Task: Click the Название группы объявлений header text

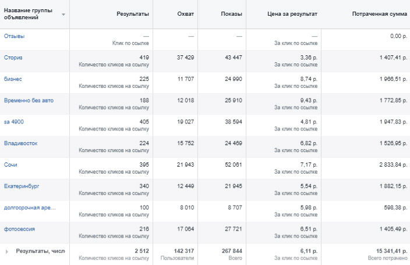Action: 29,13
